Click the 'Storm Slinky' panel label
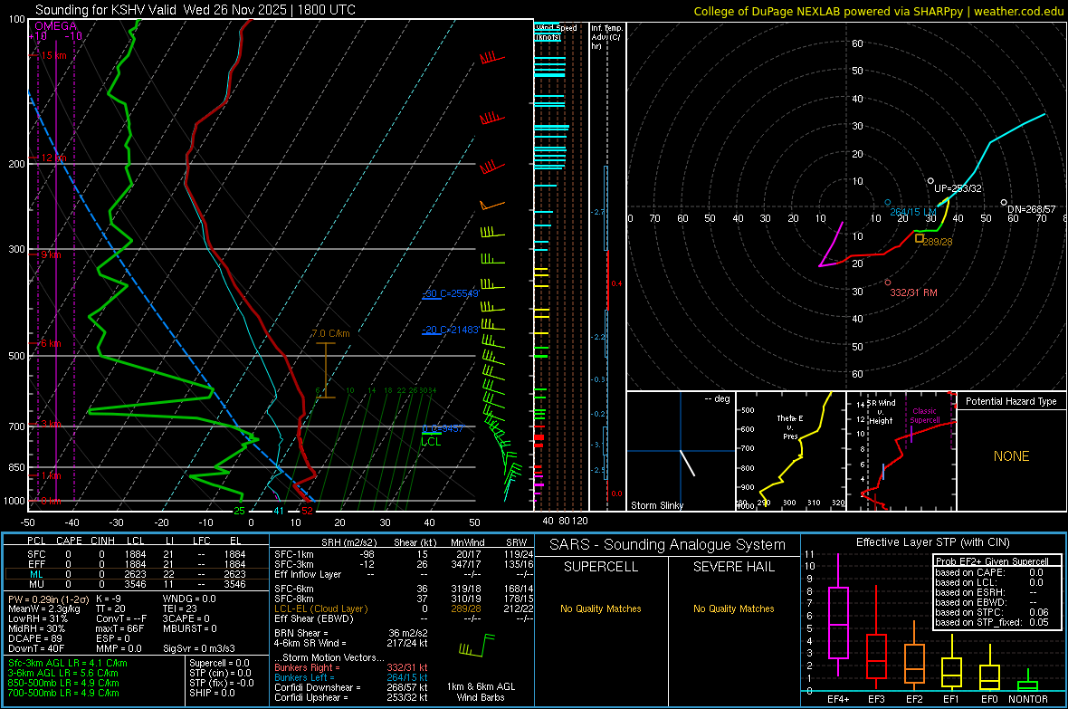The image size is (1068, 709). pos(656,505)
